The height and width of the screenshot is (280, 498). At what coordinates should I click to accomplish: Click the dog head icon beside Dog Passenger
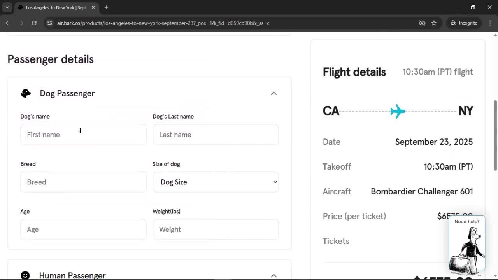[26, 93]
